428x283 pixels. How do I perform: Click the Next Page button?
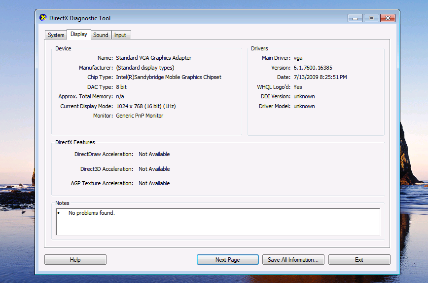228,259
